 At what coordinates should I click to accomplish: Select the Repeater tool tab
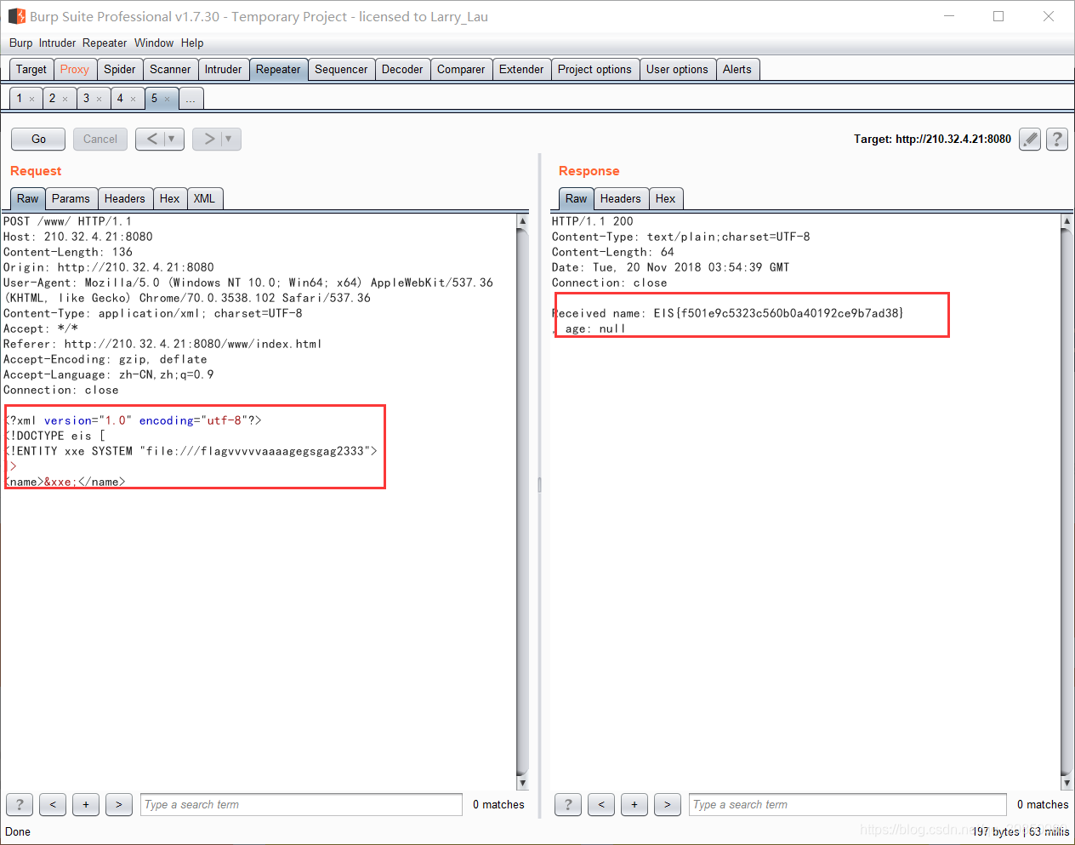[x=278, y=70]
